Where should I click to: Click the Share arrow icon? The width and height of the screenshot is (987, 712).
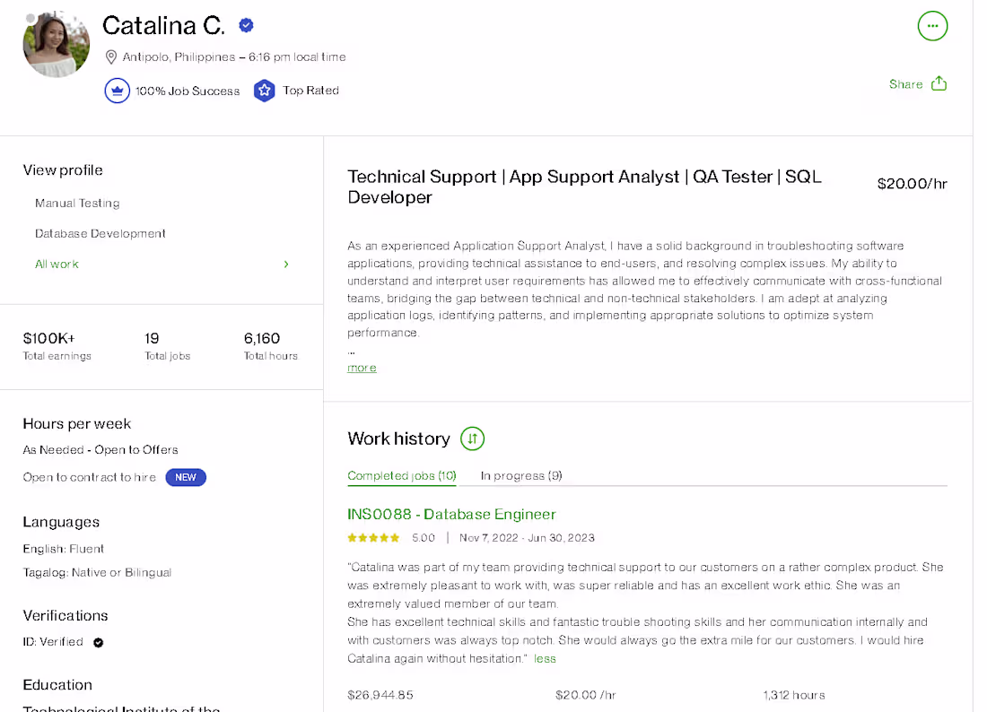tap(939, 83)
